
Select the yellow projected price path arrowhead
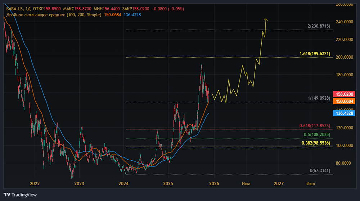(x=266, y=20)
